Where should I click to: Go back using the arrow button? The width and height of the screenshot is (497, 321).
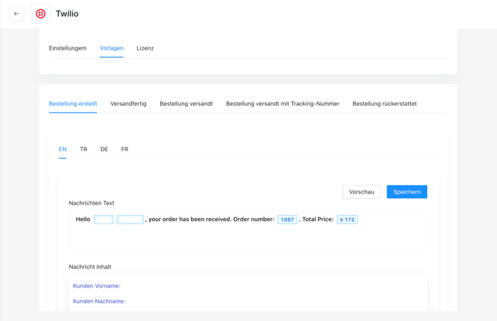[x=16, y=13]
